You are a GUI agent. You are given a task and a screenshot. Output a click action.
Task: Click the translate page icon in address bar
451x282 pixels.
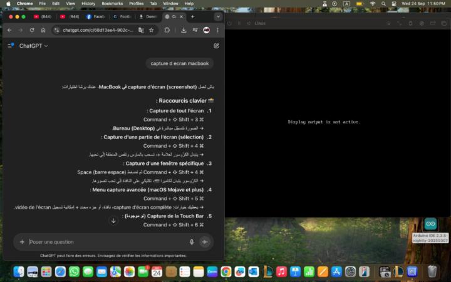coord(140,30)
